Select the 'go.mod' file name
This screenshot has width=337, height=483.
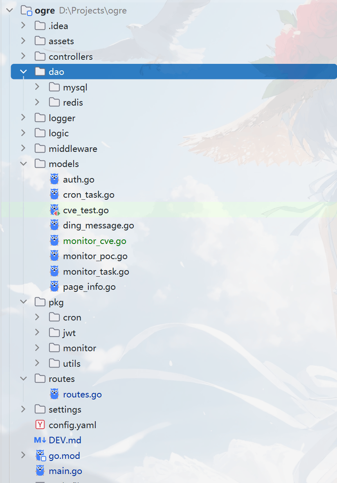pos(64,456)
